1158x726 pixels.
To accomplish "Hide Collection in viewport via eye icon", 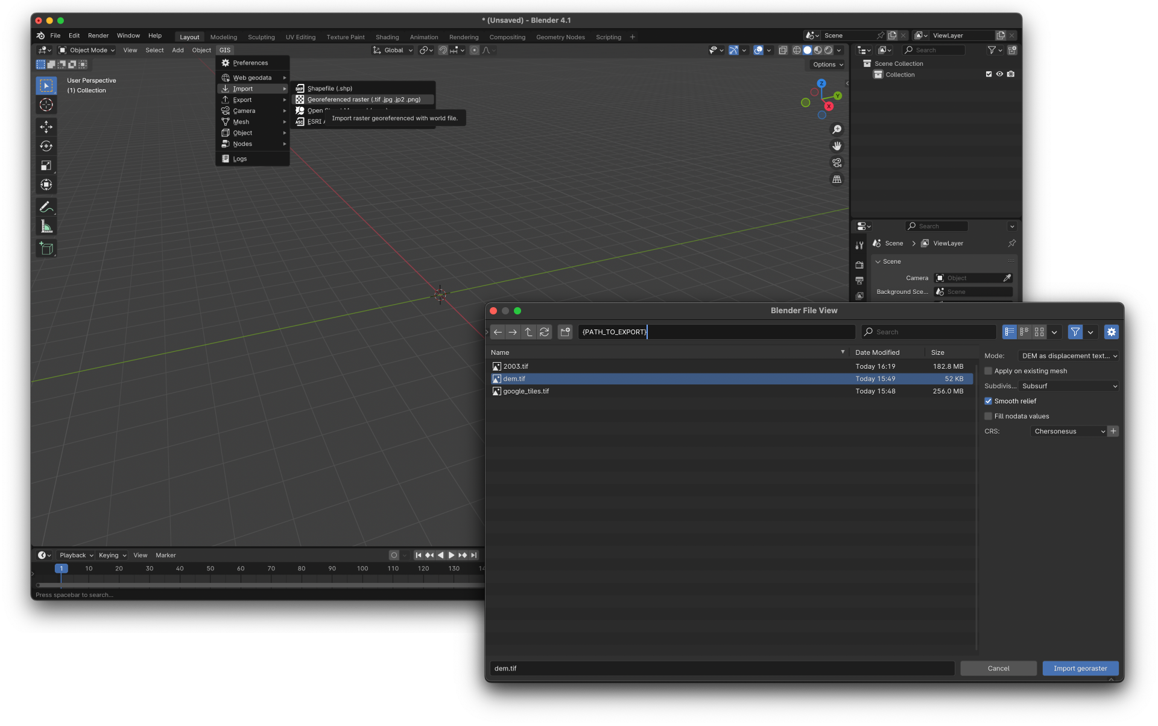I will tap(999, 74).
